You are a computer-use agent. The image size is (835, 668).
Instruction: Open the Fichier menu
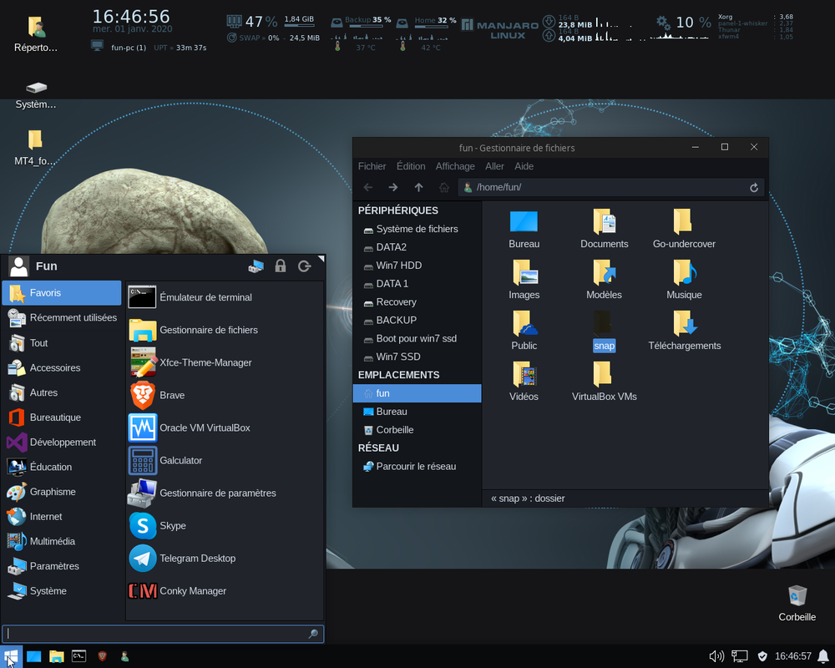click(x=372, y=166)
